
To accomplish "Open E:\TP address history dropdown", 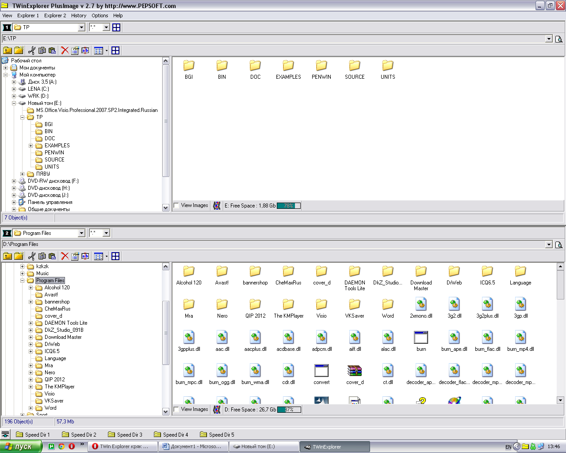I will click(x=549, y=39).
